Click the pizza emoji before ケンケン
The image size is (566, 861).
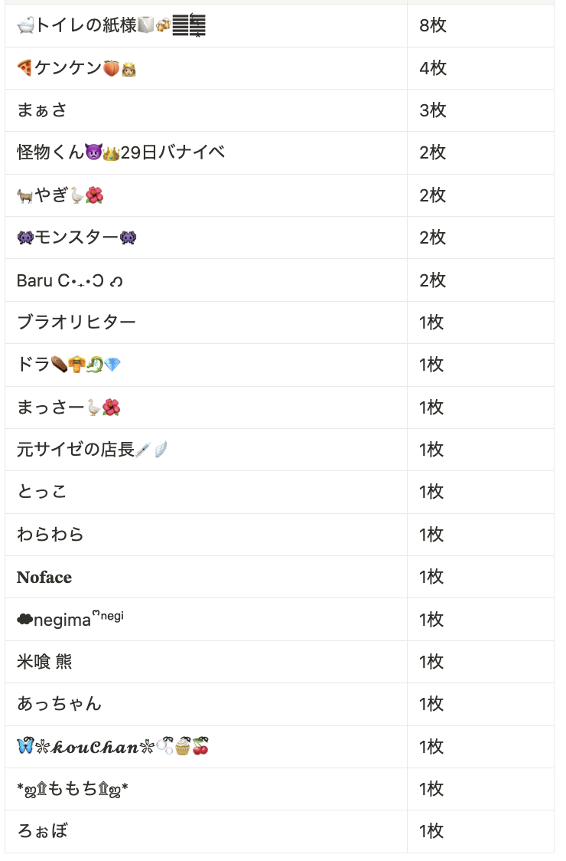tap(24, 68)
